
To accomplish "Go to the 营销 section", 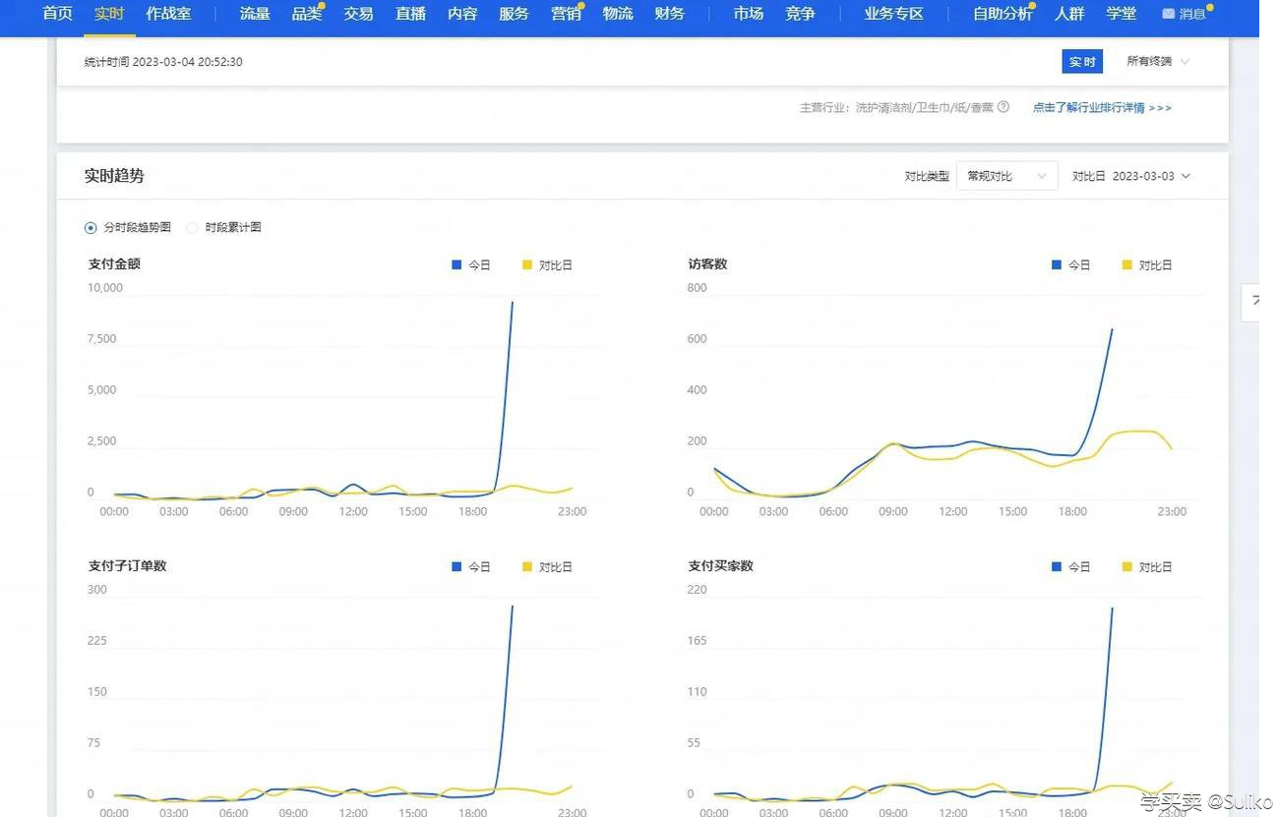I will 566,14.
